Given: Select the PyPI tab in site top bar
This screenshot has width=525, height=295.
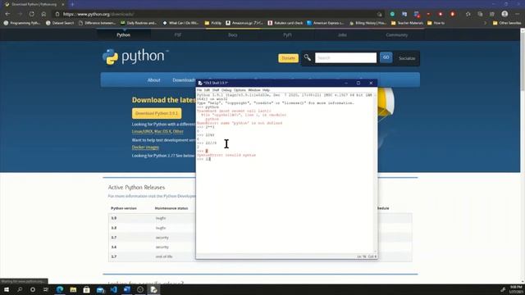Looking at the screenshot, I should tap(287, 34).
